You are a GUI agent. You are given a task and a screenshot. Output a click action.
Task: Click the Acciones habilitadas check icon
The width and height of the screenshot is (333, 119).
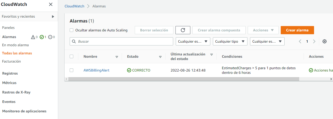coord(311,70)
